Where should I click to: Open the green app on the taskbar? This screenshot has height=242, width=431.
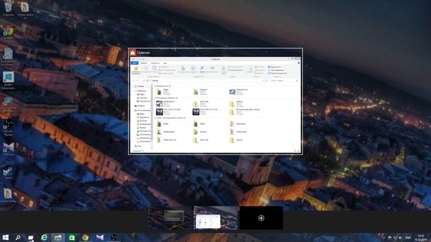click(x=72, y=237)
